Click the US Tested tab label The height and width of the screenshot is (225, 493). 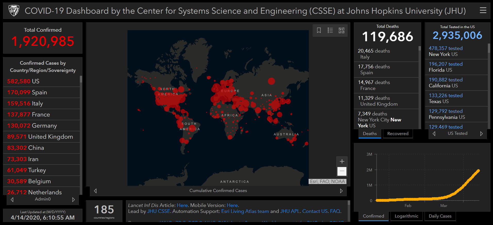[457, 133]
